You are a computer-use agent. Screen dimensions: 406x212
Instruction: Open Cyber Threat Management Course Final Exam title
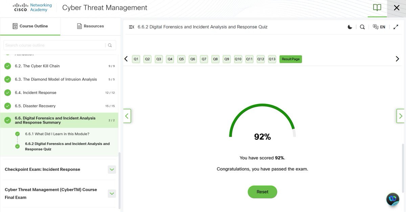point(51,193)
